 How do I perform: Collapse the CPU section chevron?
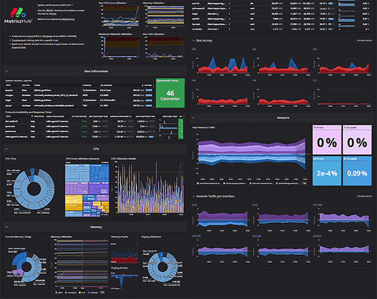tap(6, 149)
